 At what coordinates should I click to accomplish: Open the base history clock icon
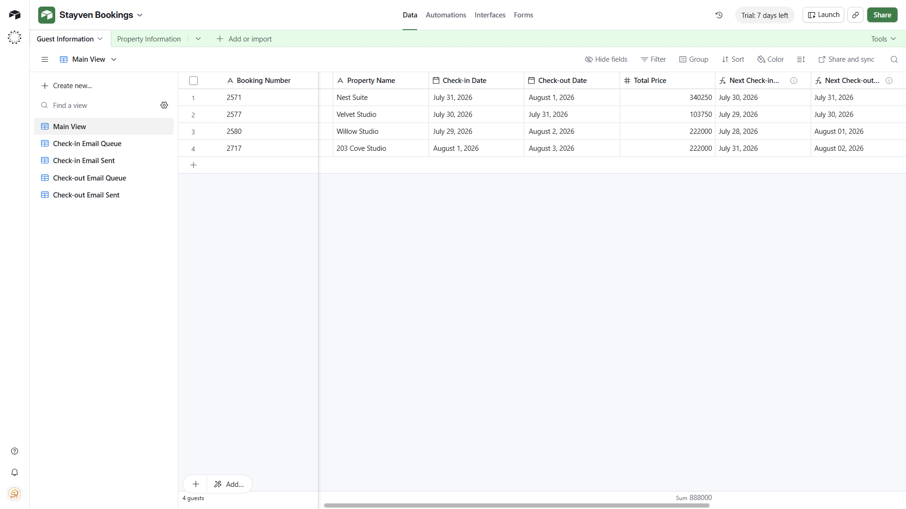pyautogui.click(x=719, y=15)
